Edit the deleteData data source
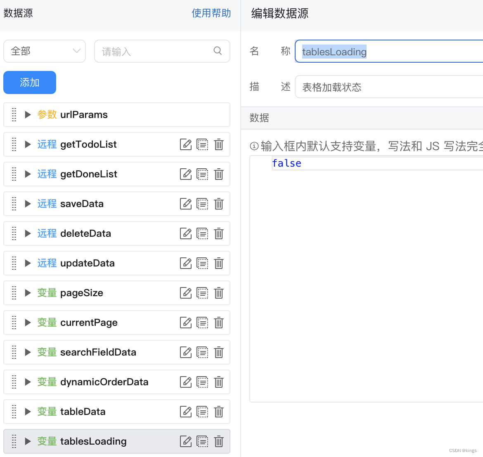Screen dimensions: 483x457 pyautogui.click(x=186, y=233)
